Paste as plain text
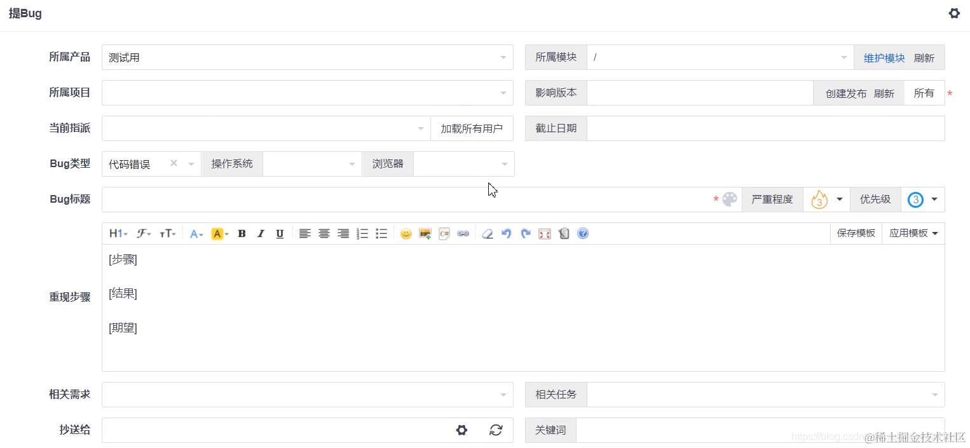The image size is (970, 448). (x=564, y=234)
